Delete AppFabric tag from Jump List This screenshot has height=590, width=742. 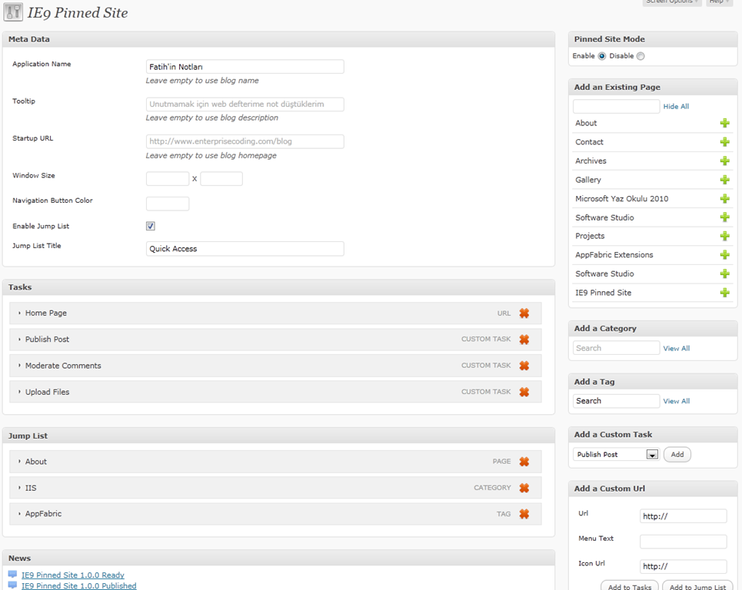click(x=524, y=514)
